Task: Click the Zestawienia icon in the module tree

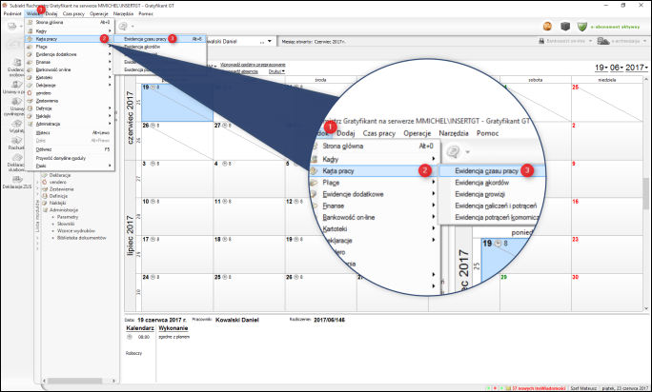Action: pyautogui.click(x=45, y=189)
